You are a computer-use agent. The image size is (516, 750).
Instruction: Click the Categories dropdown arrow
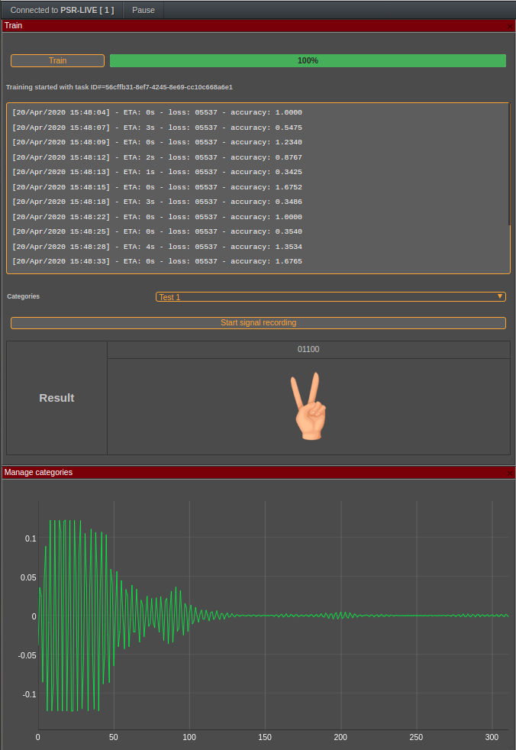[x=500, y=296]
